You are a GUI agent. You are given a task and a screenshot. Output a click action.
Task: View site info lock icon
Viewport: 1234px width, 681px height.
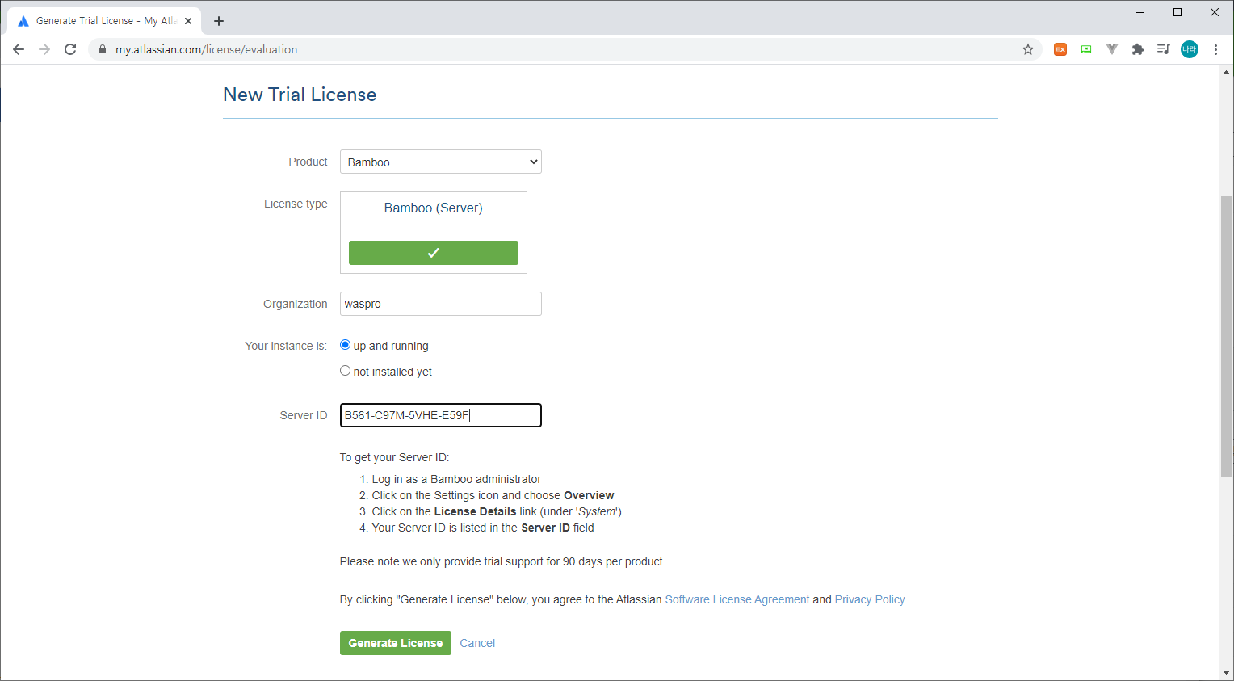tap(103, 49)
